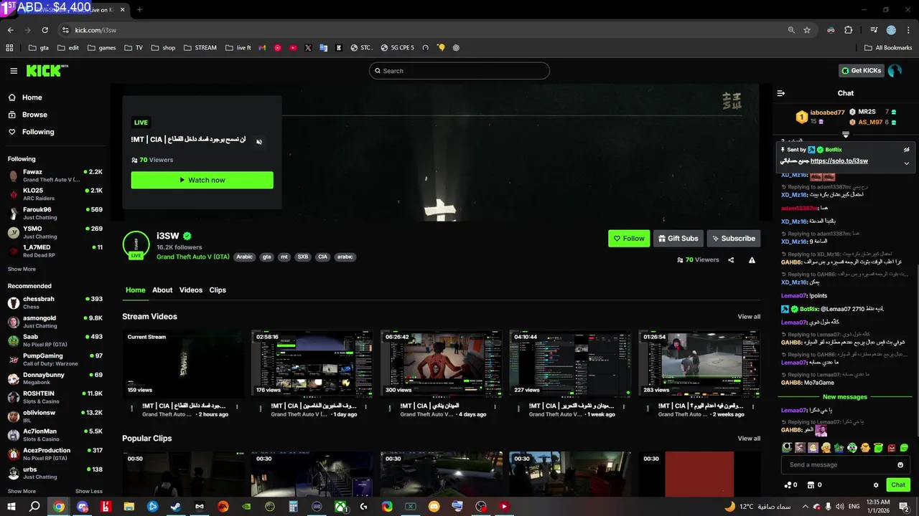The image size is (919, 516).
Task: Click the Watch now button
Action: point(202,180)
